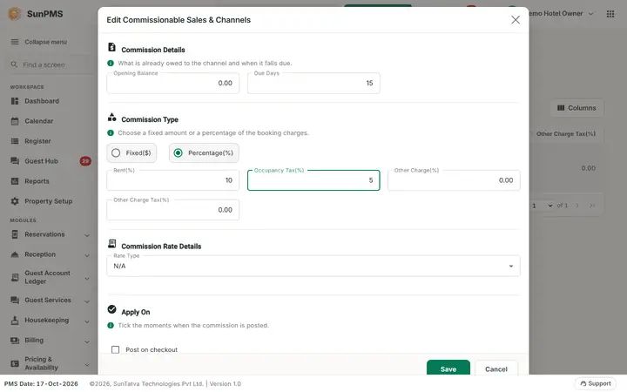Open the apps grid icon
This screenshot has height=392, width=627.
610,14
